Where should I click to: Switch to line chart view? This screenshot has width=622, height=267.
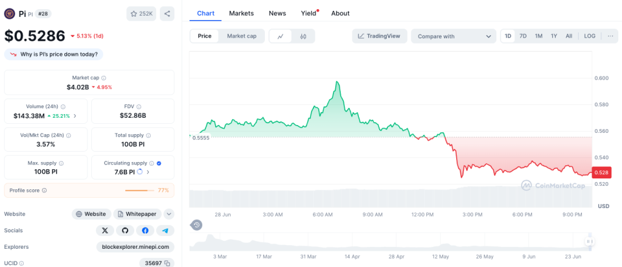[x=281, y=36]
